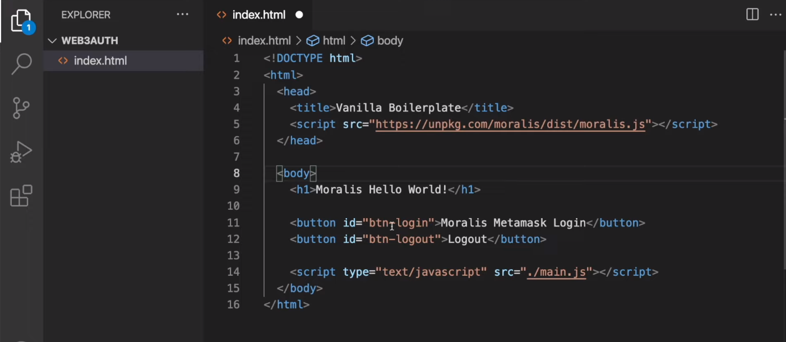This screenshot has height=342, width=786.
Task: Click the "btn-logout" id attribute value
Action: coord(402,239)
